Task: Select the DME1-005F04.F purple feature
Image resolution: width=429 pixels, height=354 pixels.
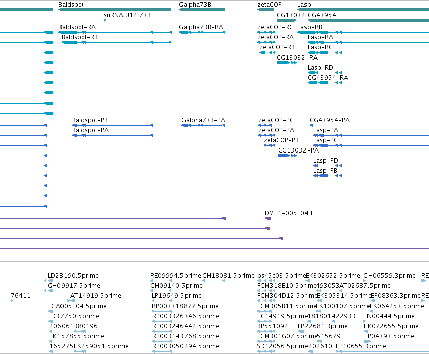Action: click(268, 218)
